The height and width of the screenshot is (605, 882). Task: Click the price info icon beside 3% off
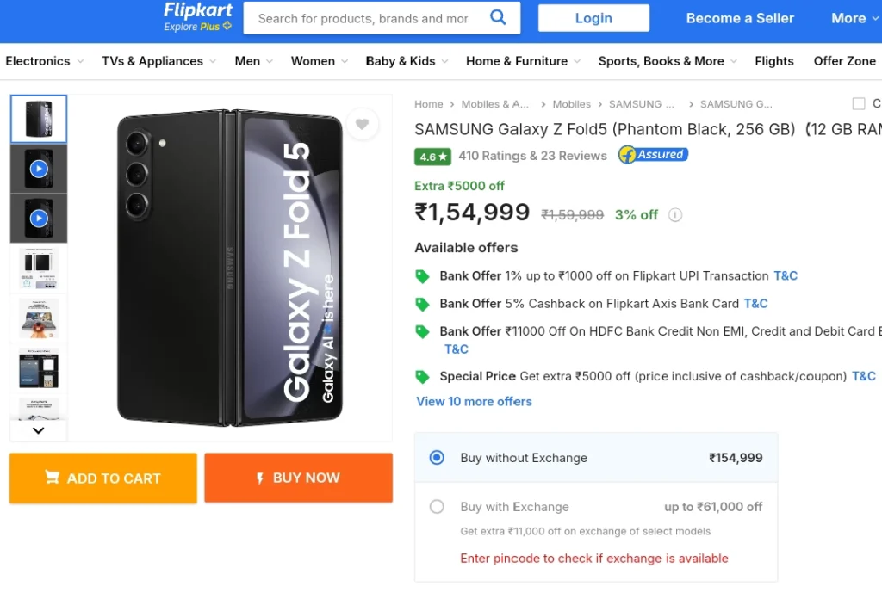click(675, 215)
